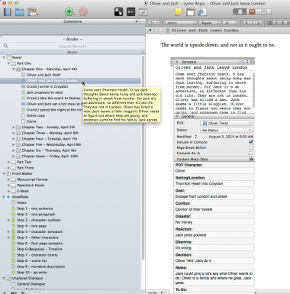Enter Composition mode with the arrows icon
This screenshot has width=290, height=294.
118,11
